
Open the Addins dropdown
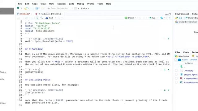point(85,8)
